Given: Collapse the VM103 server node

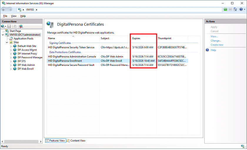Looking at the screenshot, I should point(3,35).
